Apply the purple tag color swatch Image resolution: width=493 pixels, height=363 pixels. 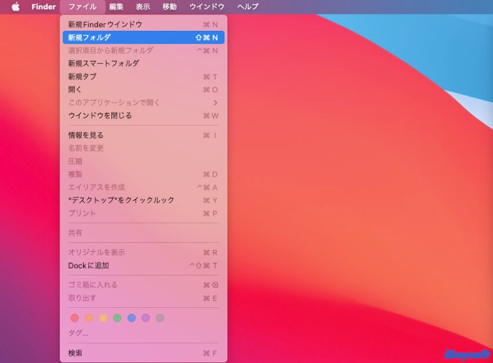tap(146, 318)
